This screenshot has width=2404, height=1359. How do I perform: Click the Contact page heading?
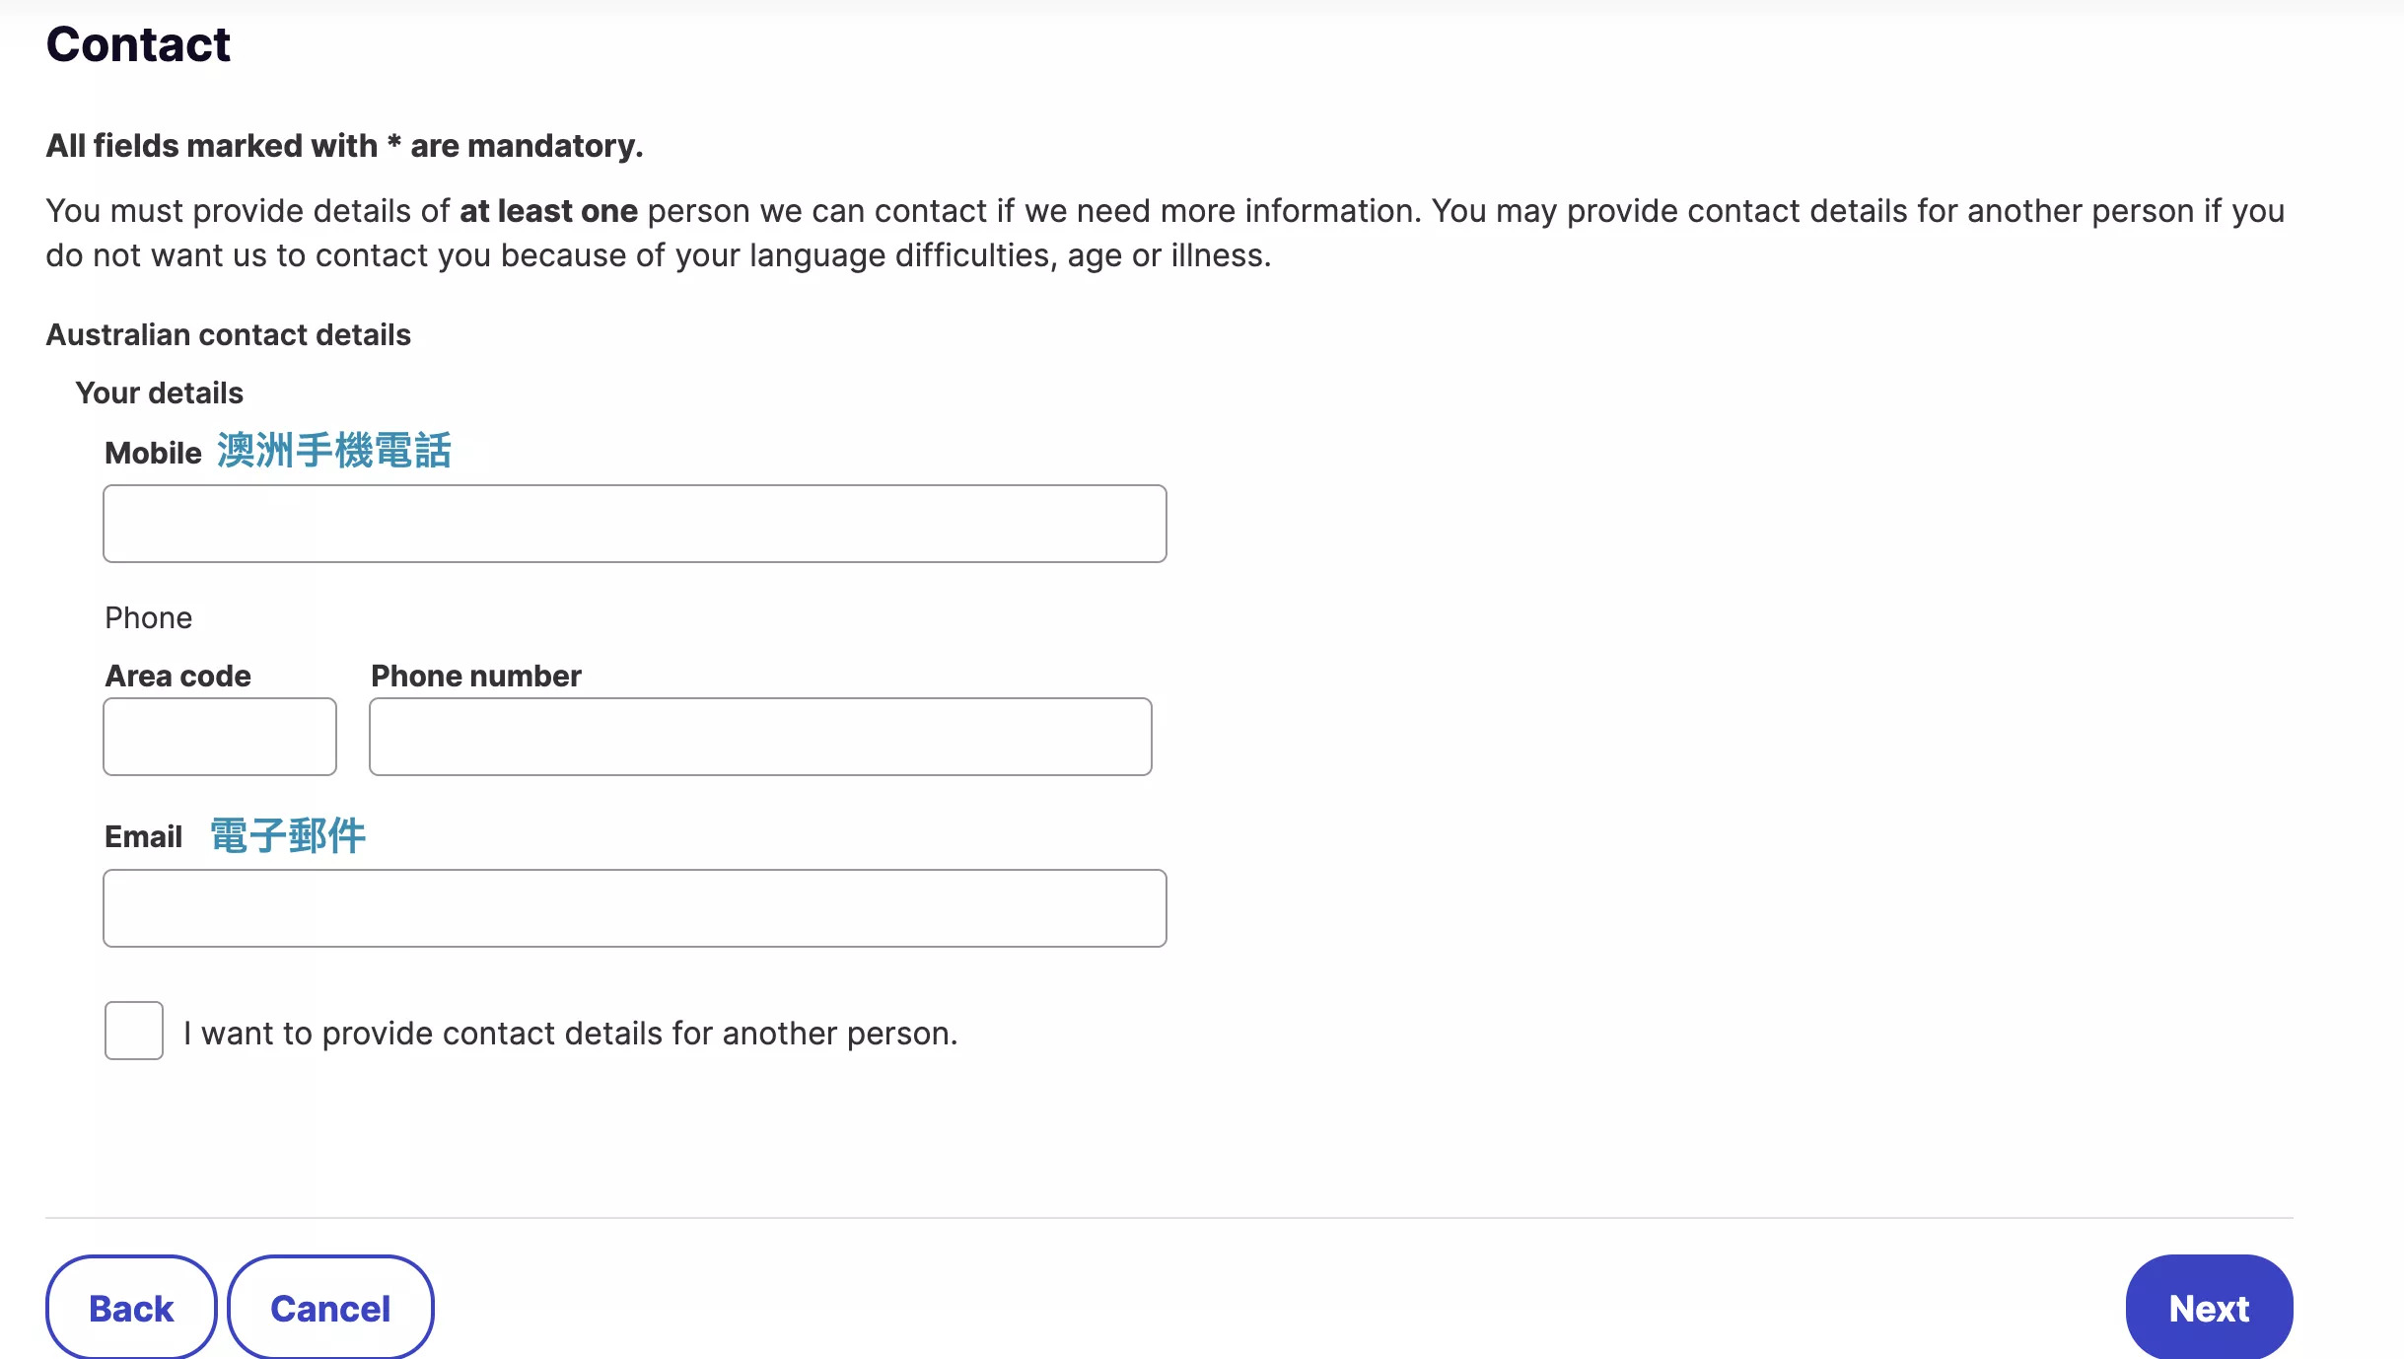click(x=138, y=44)
